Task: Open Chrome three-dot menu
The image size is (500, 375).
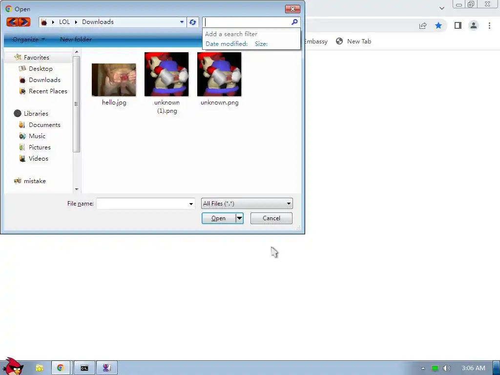Action: point(489,25)
